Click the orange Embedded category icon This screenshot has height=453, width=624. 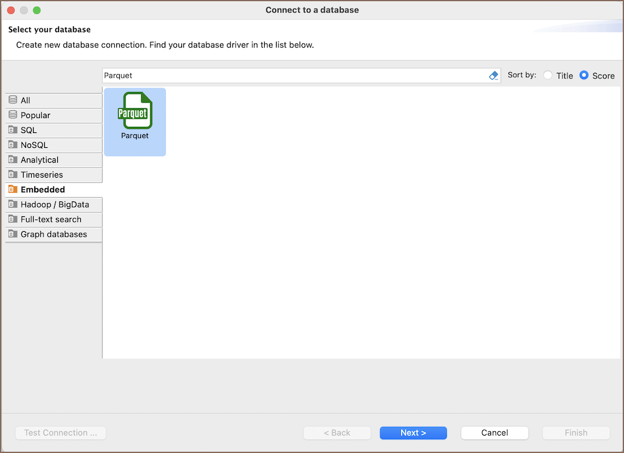click(x=13, y=190)
